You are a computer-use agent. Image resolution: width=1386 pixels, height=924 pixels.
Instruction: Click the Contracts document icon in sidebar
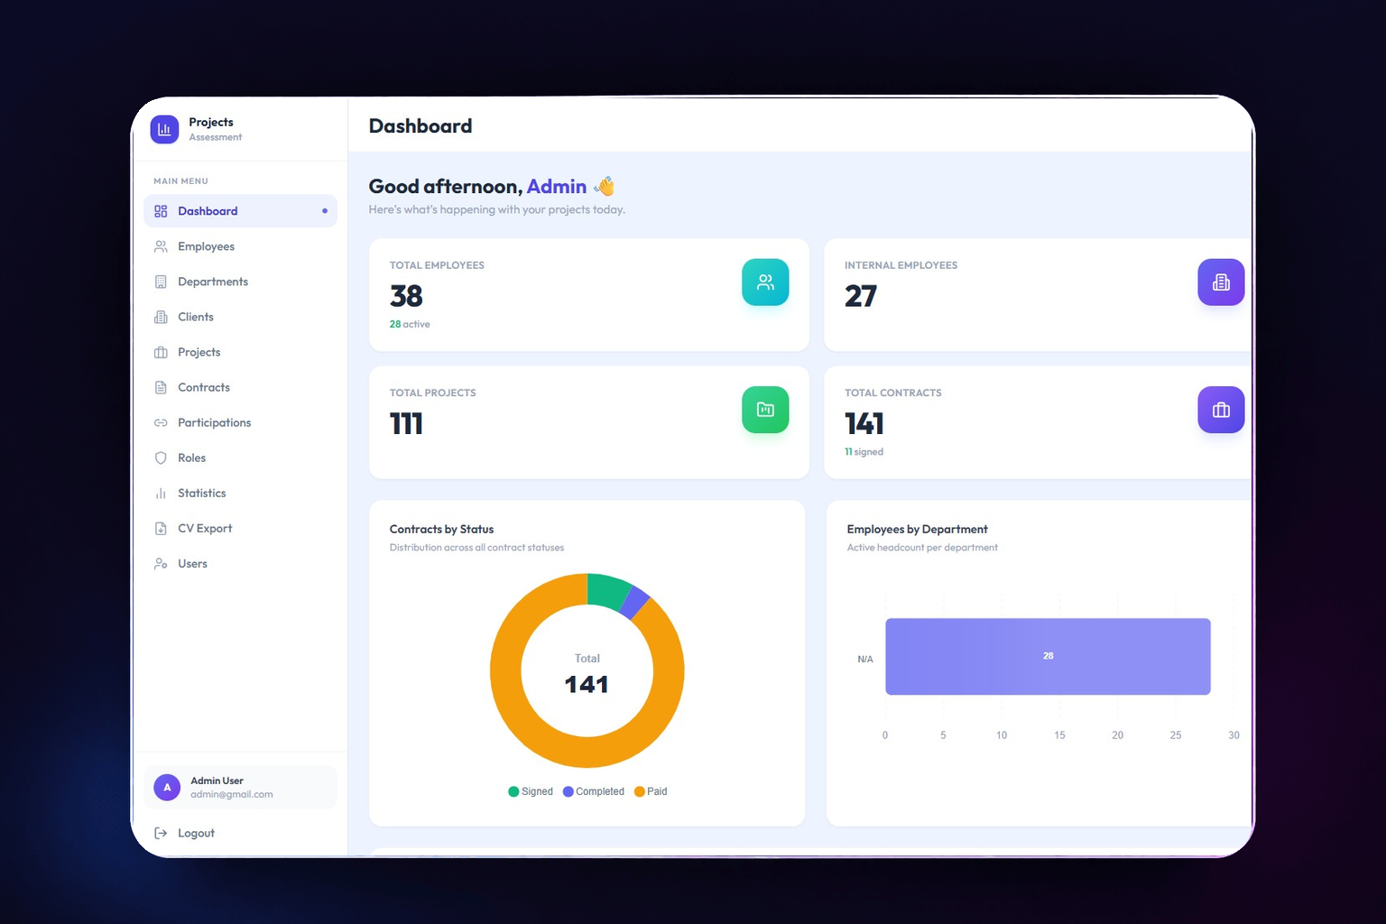161,387
